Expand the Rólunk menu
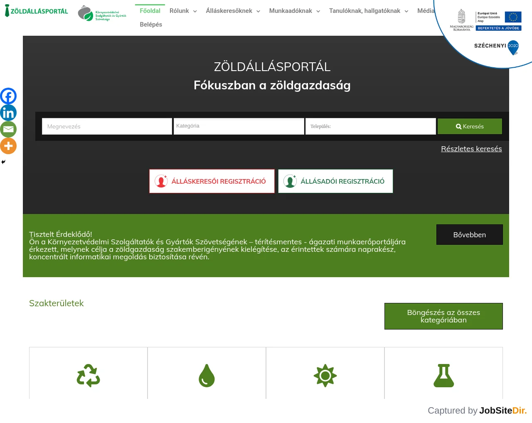 (183, 11)
